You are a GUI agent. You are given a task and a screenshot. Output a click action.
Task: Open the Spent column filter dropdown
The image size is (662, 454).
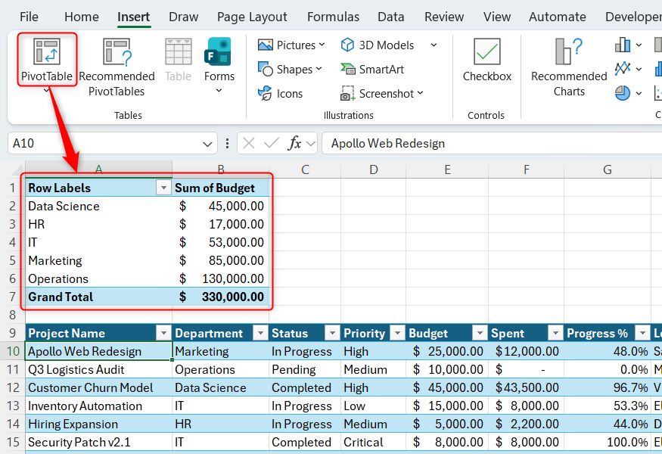555,333
